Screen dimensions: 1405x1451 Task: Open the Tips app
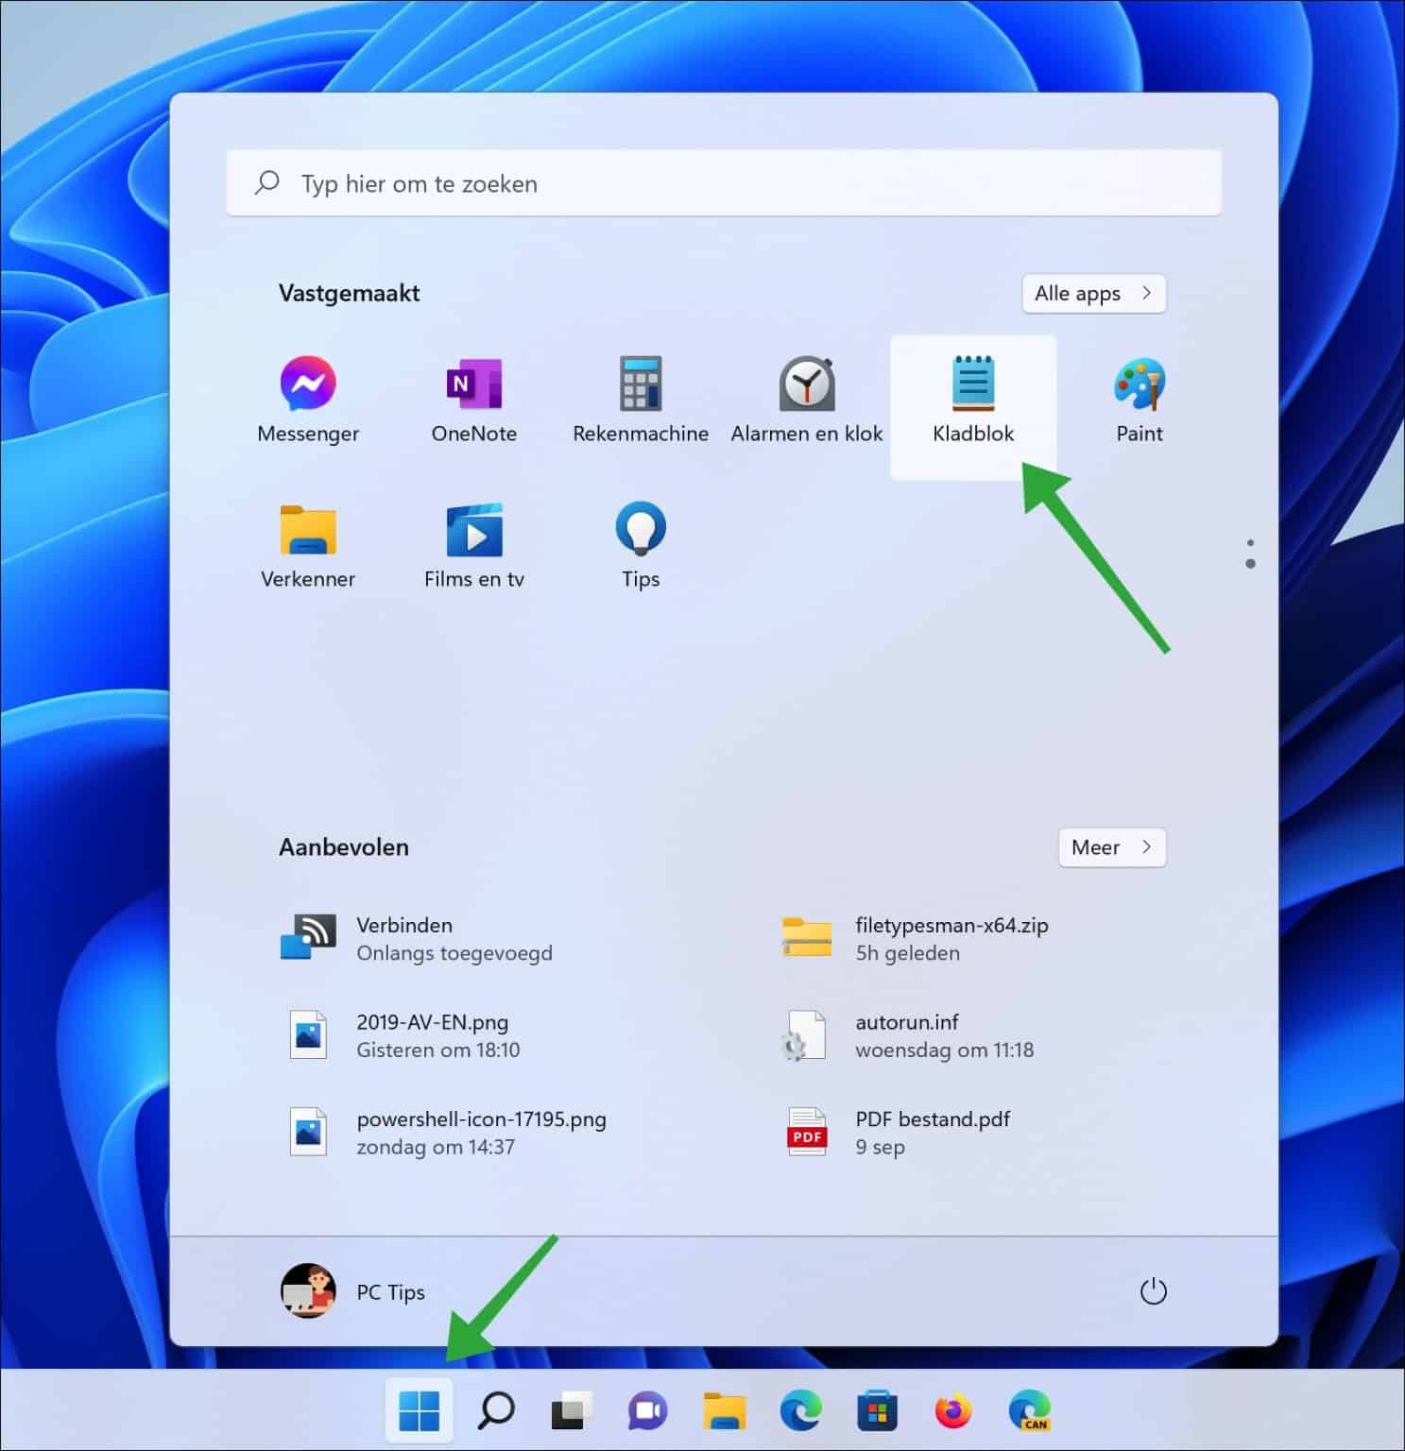point(641,546)
